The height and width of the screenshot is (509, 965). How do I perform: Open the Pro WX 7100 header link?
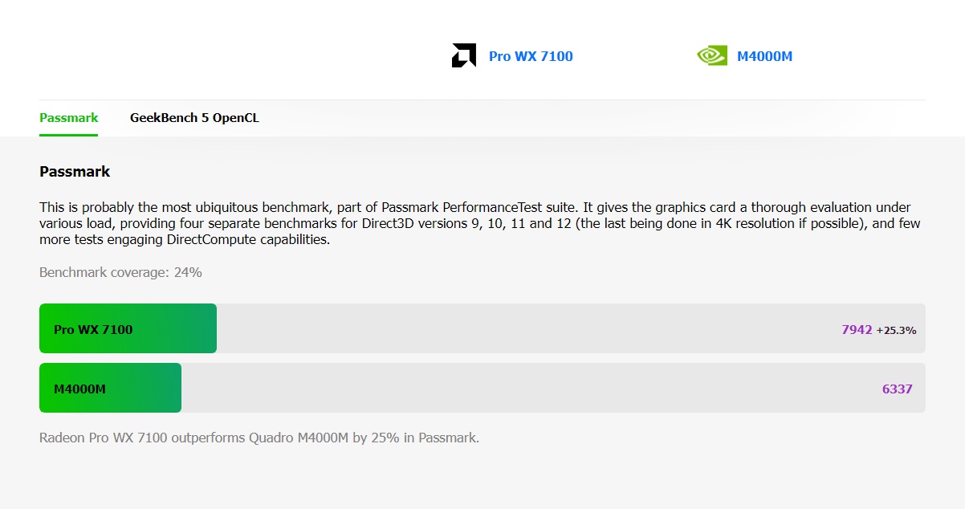coord(531,56)
